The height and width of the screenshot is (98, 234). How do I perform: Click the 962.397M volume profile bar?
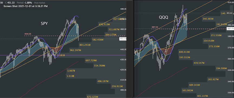97,50
